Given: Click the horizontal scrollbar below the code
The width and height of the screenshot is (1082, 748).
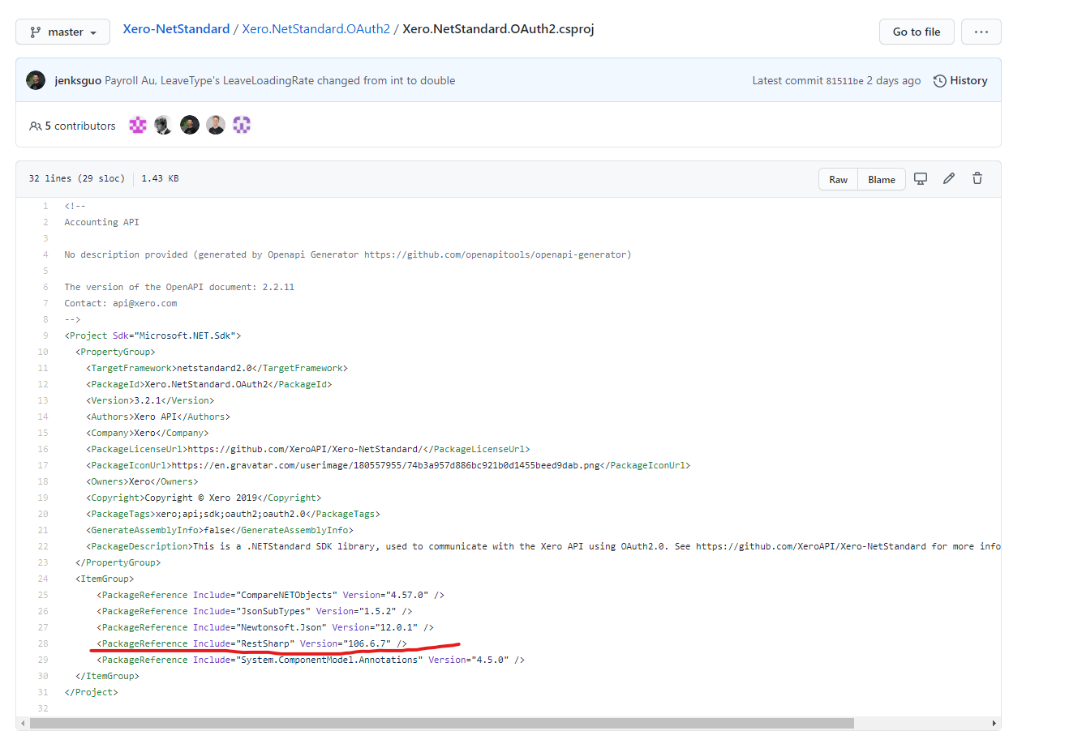Looking at the screenshot, I should [x=446, y=723].
